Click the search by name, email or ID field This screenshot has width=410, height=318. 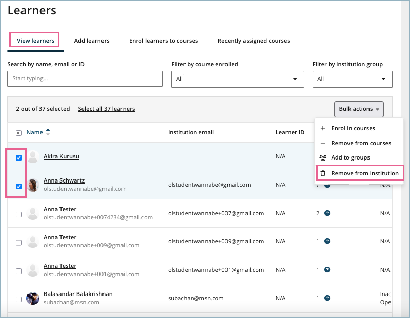tap(85, 79)
